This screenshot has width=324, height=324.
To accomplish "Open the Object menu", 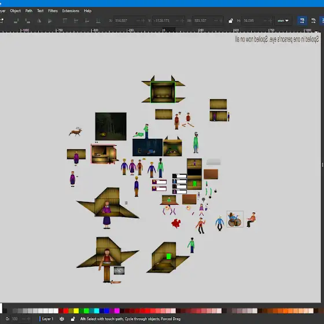I will [x=15, y=11].
